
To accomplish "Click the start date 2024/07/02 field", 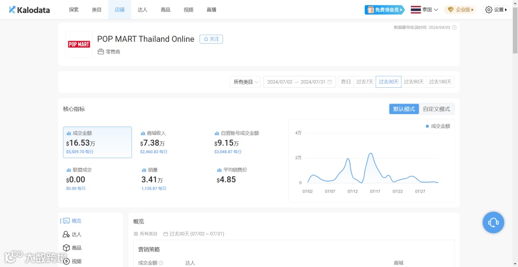I will pos(280,82).
